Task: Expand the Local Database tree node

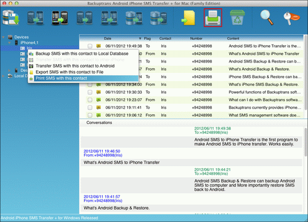Action: (4, 76)
